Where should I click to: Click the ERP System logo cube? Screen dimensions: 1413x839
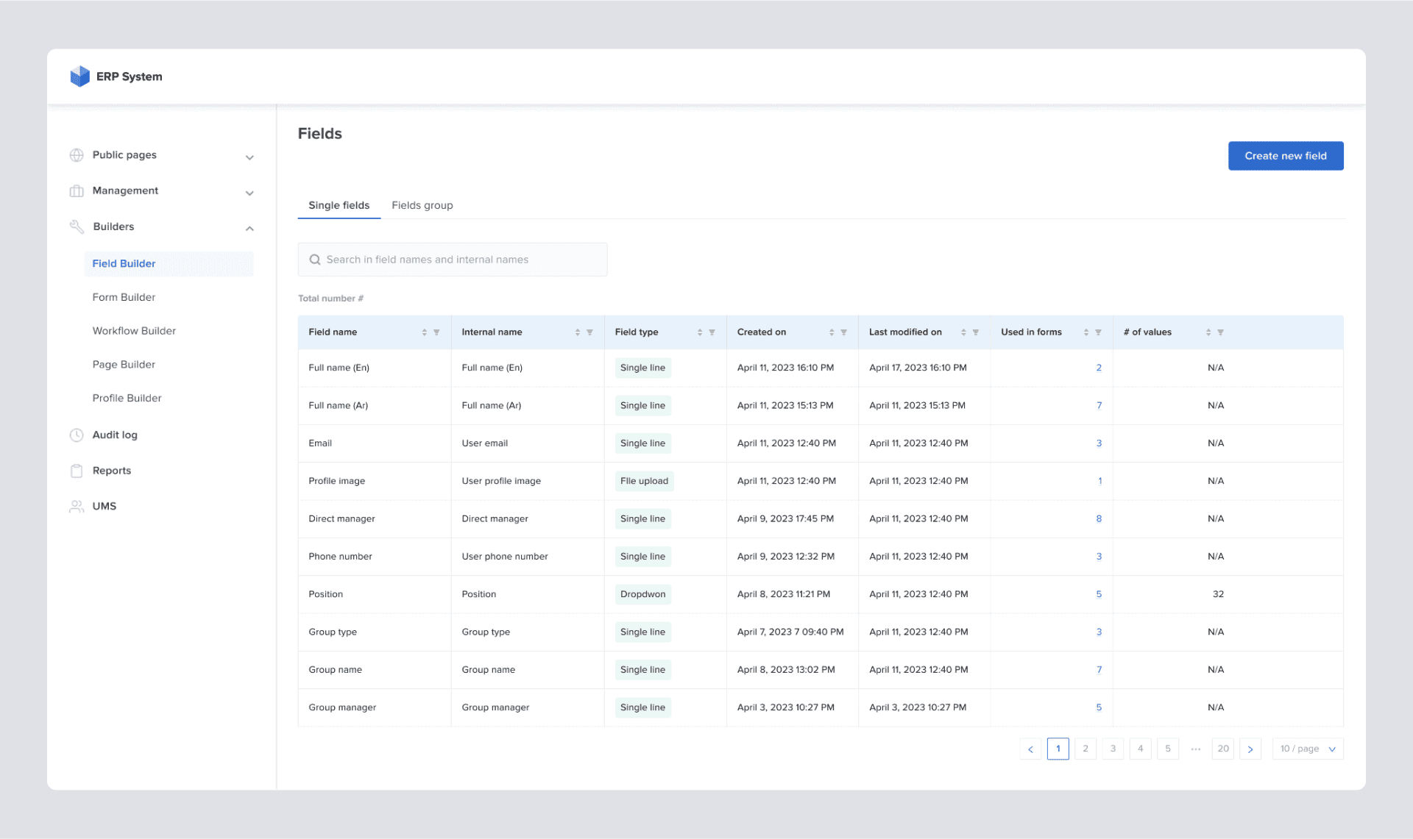[80, 76]
